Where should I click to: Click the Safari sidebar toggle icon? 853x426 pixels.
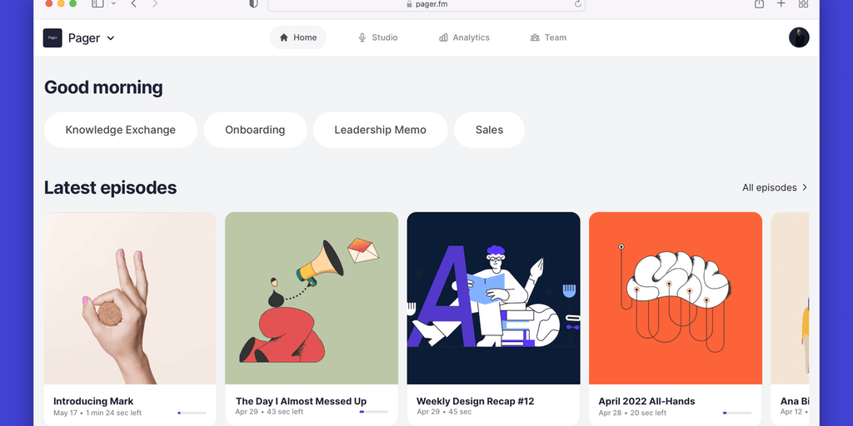[97, 4]
